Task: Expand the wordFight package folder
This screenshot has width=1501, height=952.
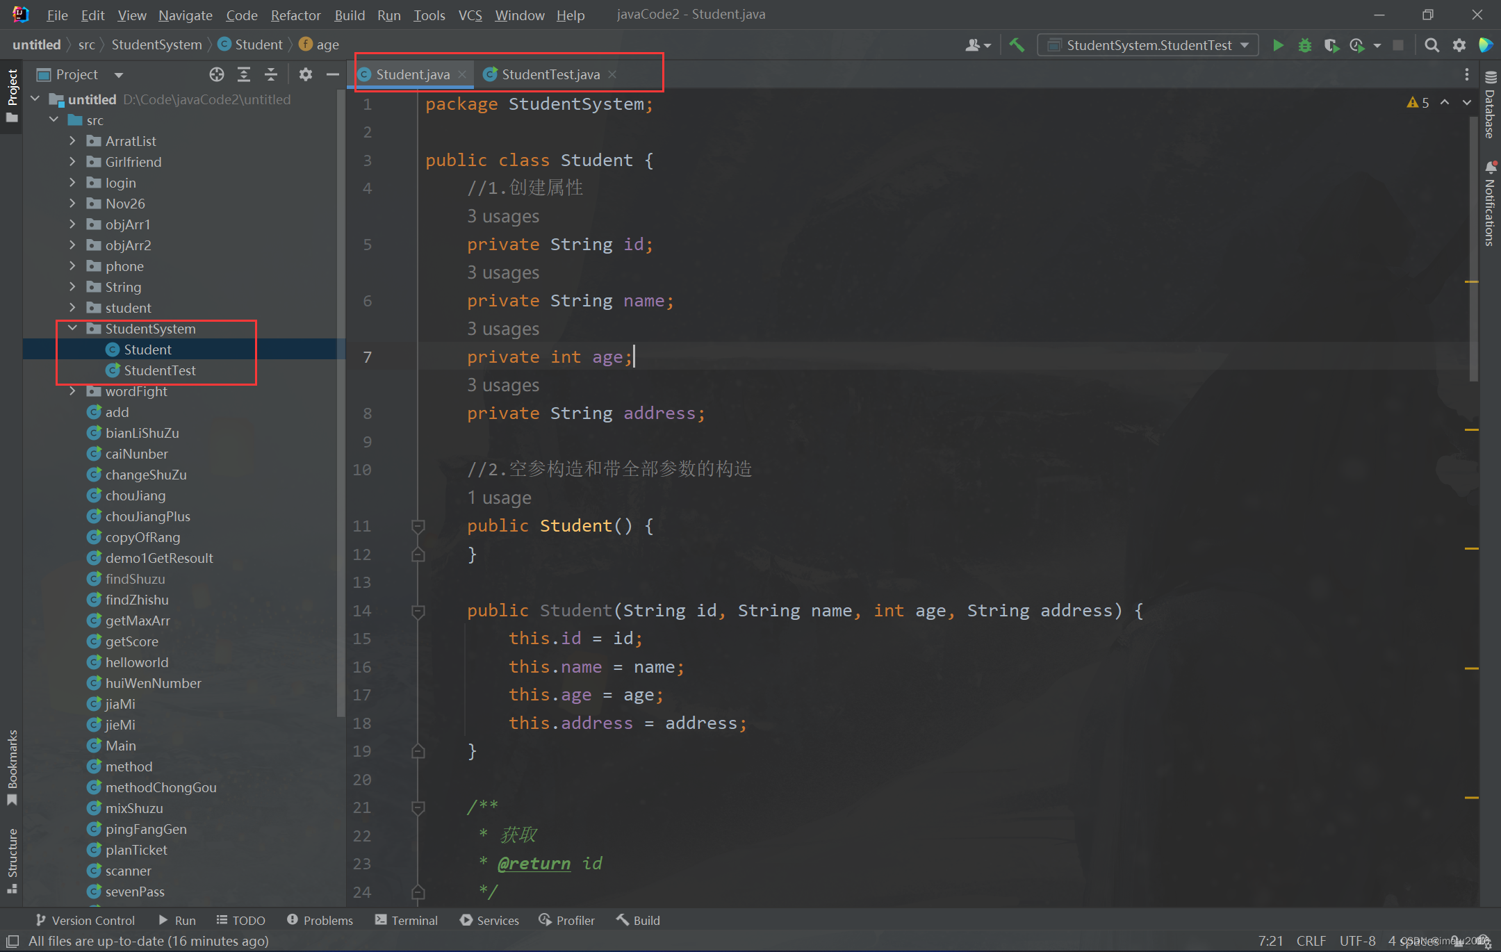Action: [x=73, y=391]
